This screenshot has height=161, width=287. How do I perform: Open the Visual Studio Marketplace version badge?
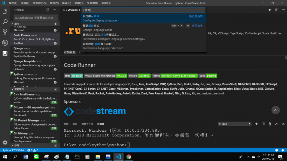(x=106, y=76)
